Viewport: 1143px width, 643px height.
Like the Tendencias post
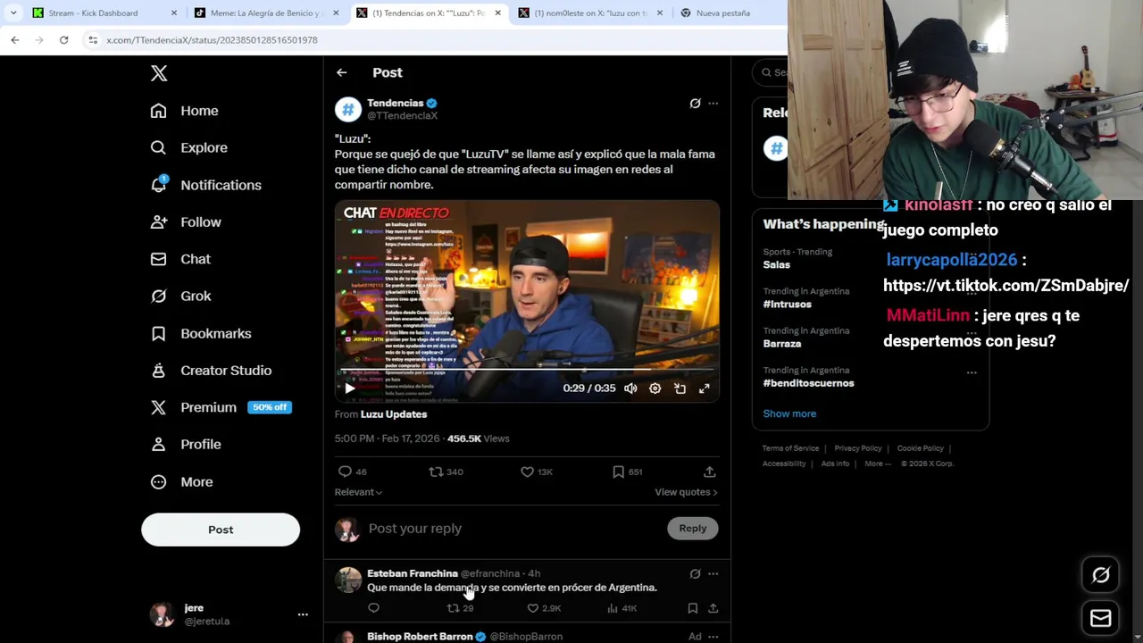point(527,472)
